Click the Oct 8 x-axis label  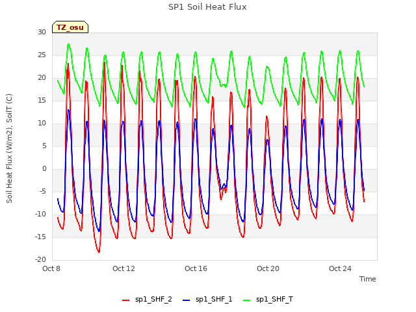pyautogui.click(x=51, y=268)
